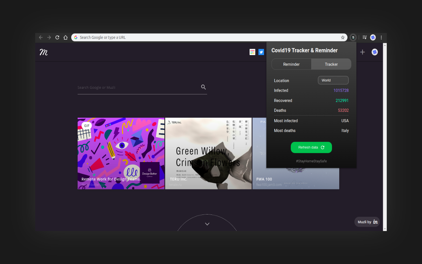Open the colorful apps grid shortcut
This screenshot has width=422, height=264.
[253, 52]
